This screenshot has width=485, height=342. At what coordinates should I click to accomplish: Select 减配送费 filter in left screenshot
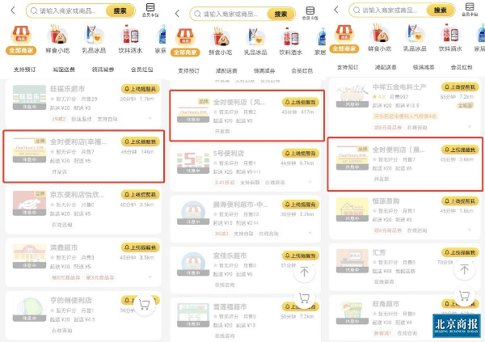(64, 70)
